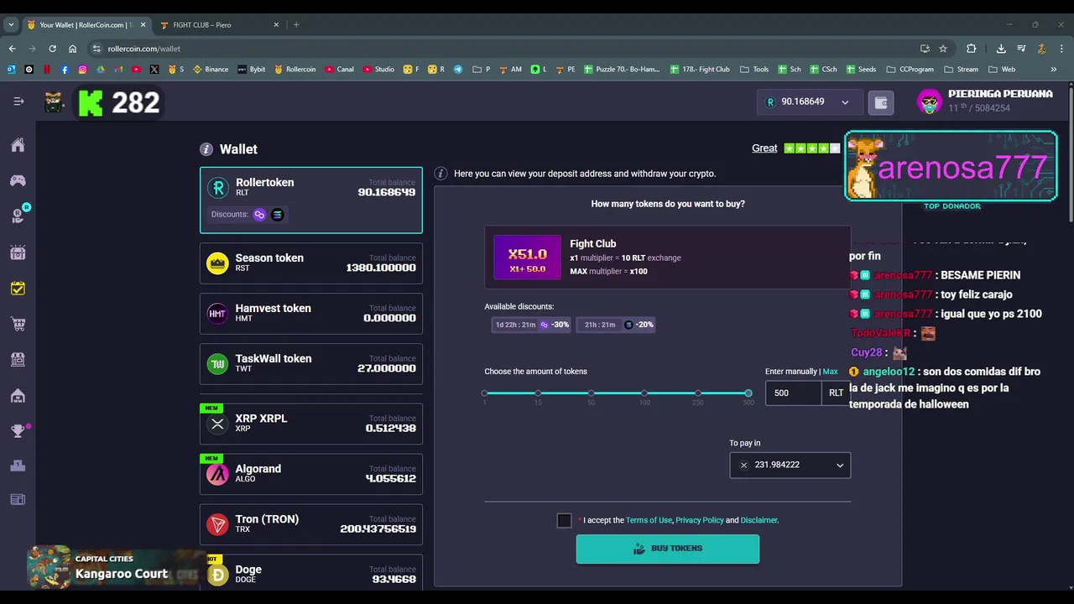
Task: Open the Privacy Policy link
Action: [x=700, y=520]
